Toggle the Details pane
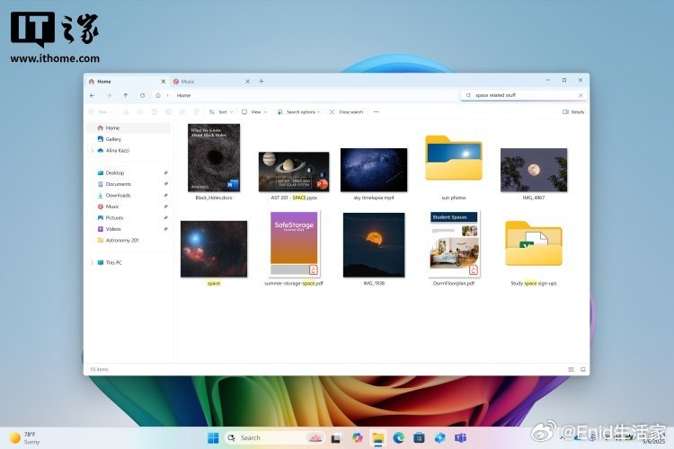 (573, 111)
